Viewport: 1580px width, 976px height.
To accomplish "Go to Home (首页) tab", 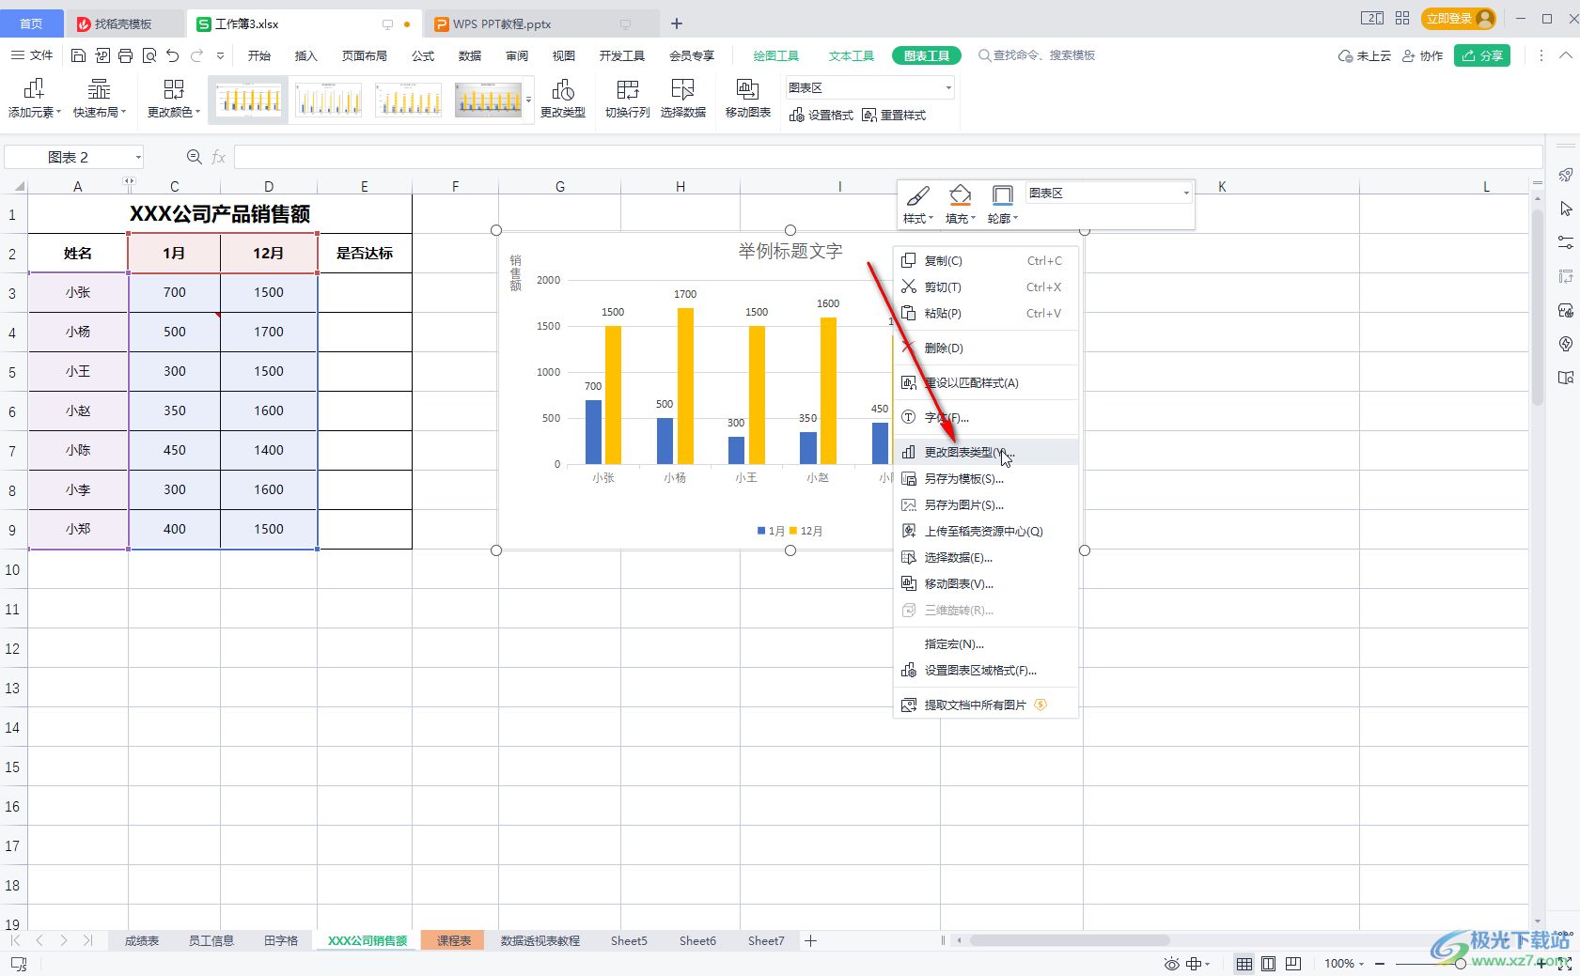I will [x=31, y=23].
